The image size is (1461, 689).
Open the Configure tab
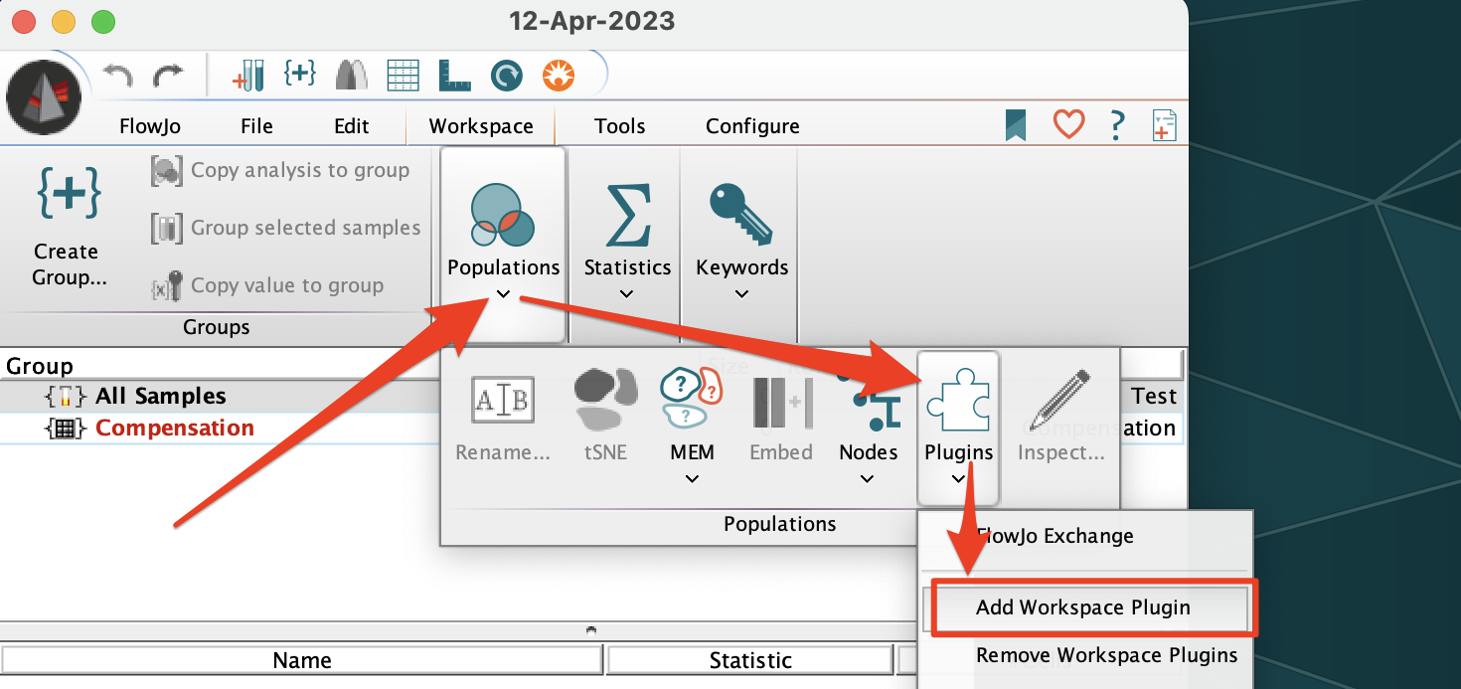coord(752,126)
